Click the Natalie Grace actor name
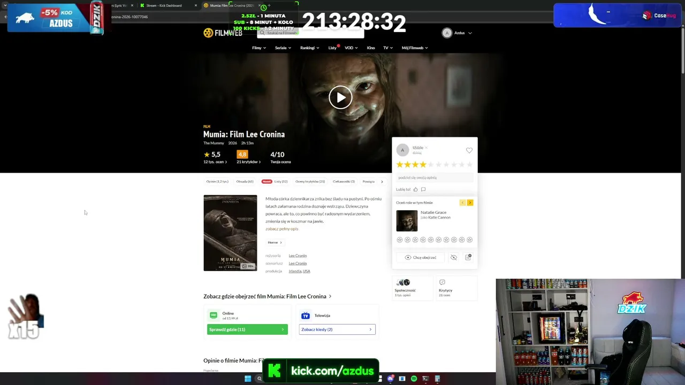This screenshot has height=385, width=685. tap(433, 212)
